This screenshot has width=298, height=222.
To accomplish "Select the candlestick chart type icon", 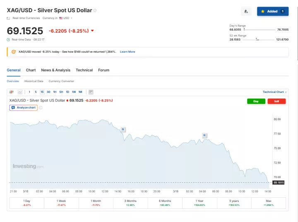I will click(x=12, y=92).
